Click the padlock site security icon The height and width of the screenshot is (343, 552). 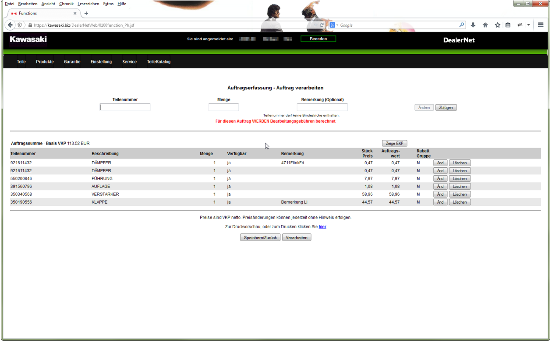pyautogui.click(x=30, y=25)
